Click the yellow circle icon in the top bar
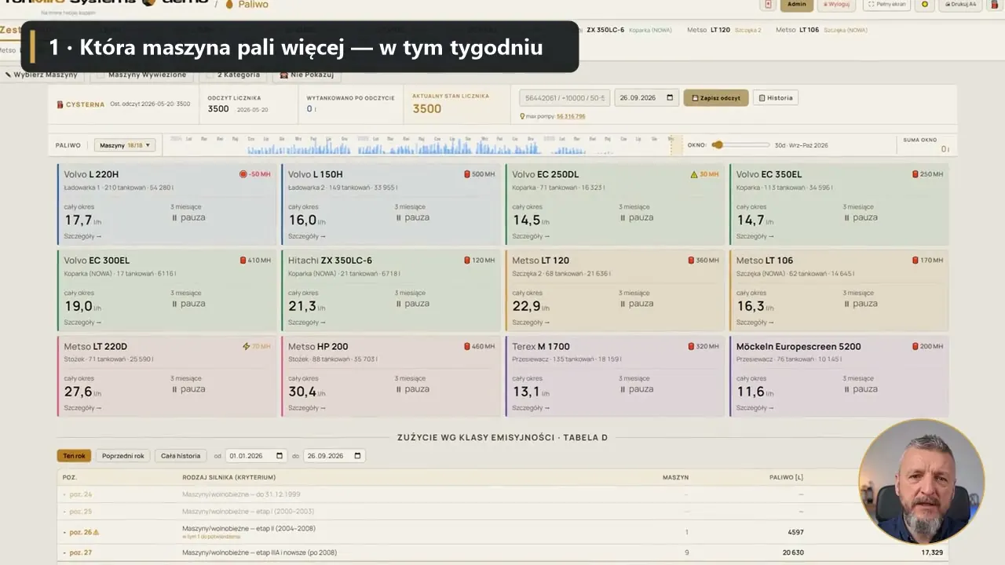Image resolution: width=1005 pixels, height=565 pixels. [925, 4]
